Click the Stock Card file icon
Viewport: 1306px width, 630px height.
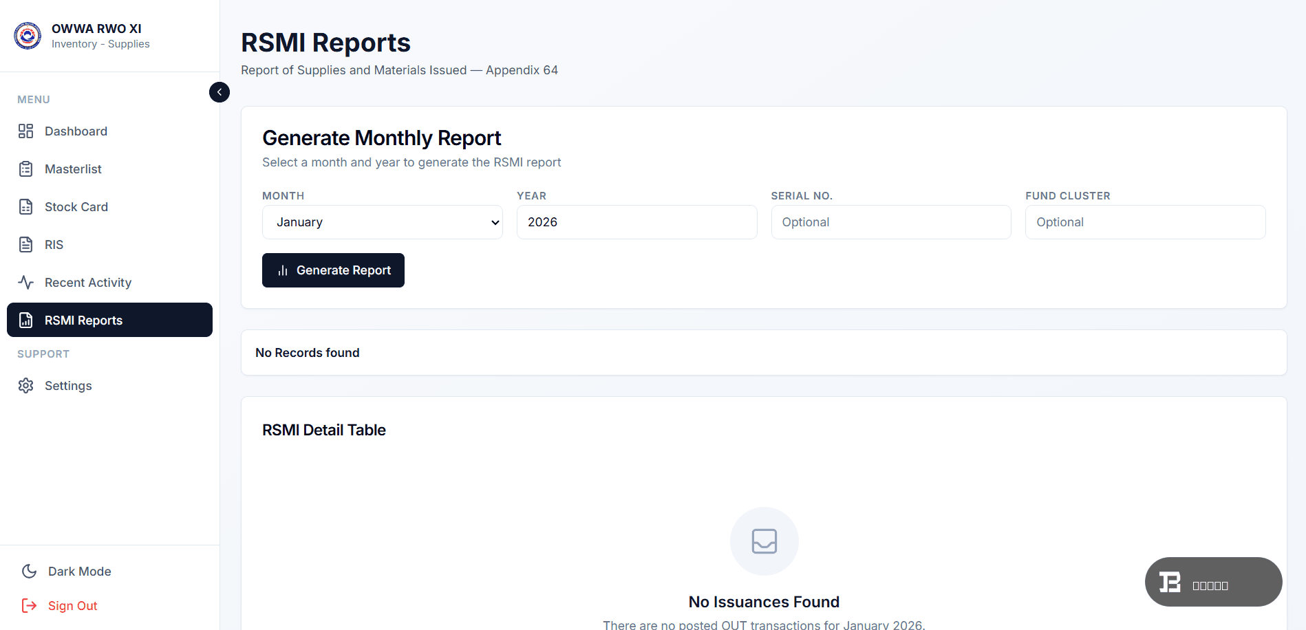click(x=26, y=207)
